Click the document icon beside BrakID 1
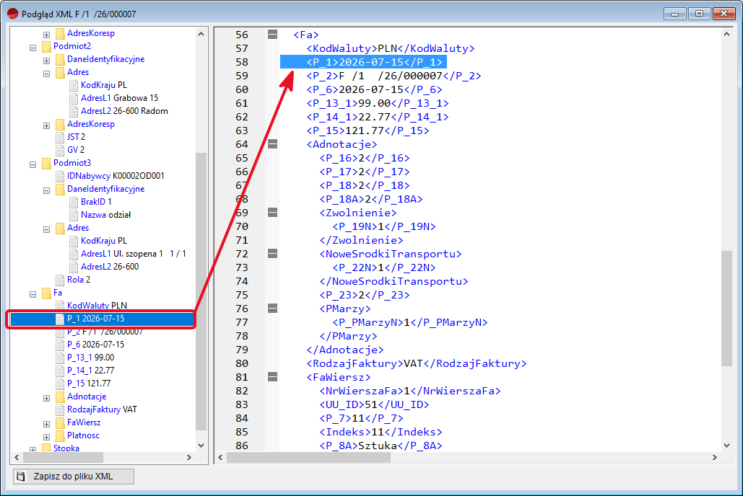 pyautogui.click(x=74, y=202)
